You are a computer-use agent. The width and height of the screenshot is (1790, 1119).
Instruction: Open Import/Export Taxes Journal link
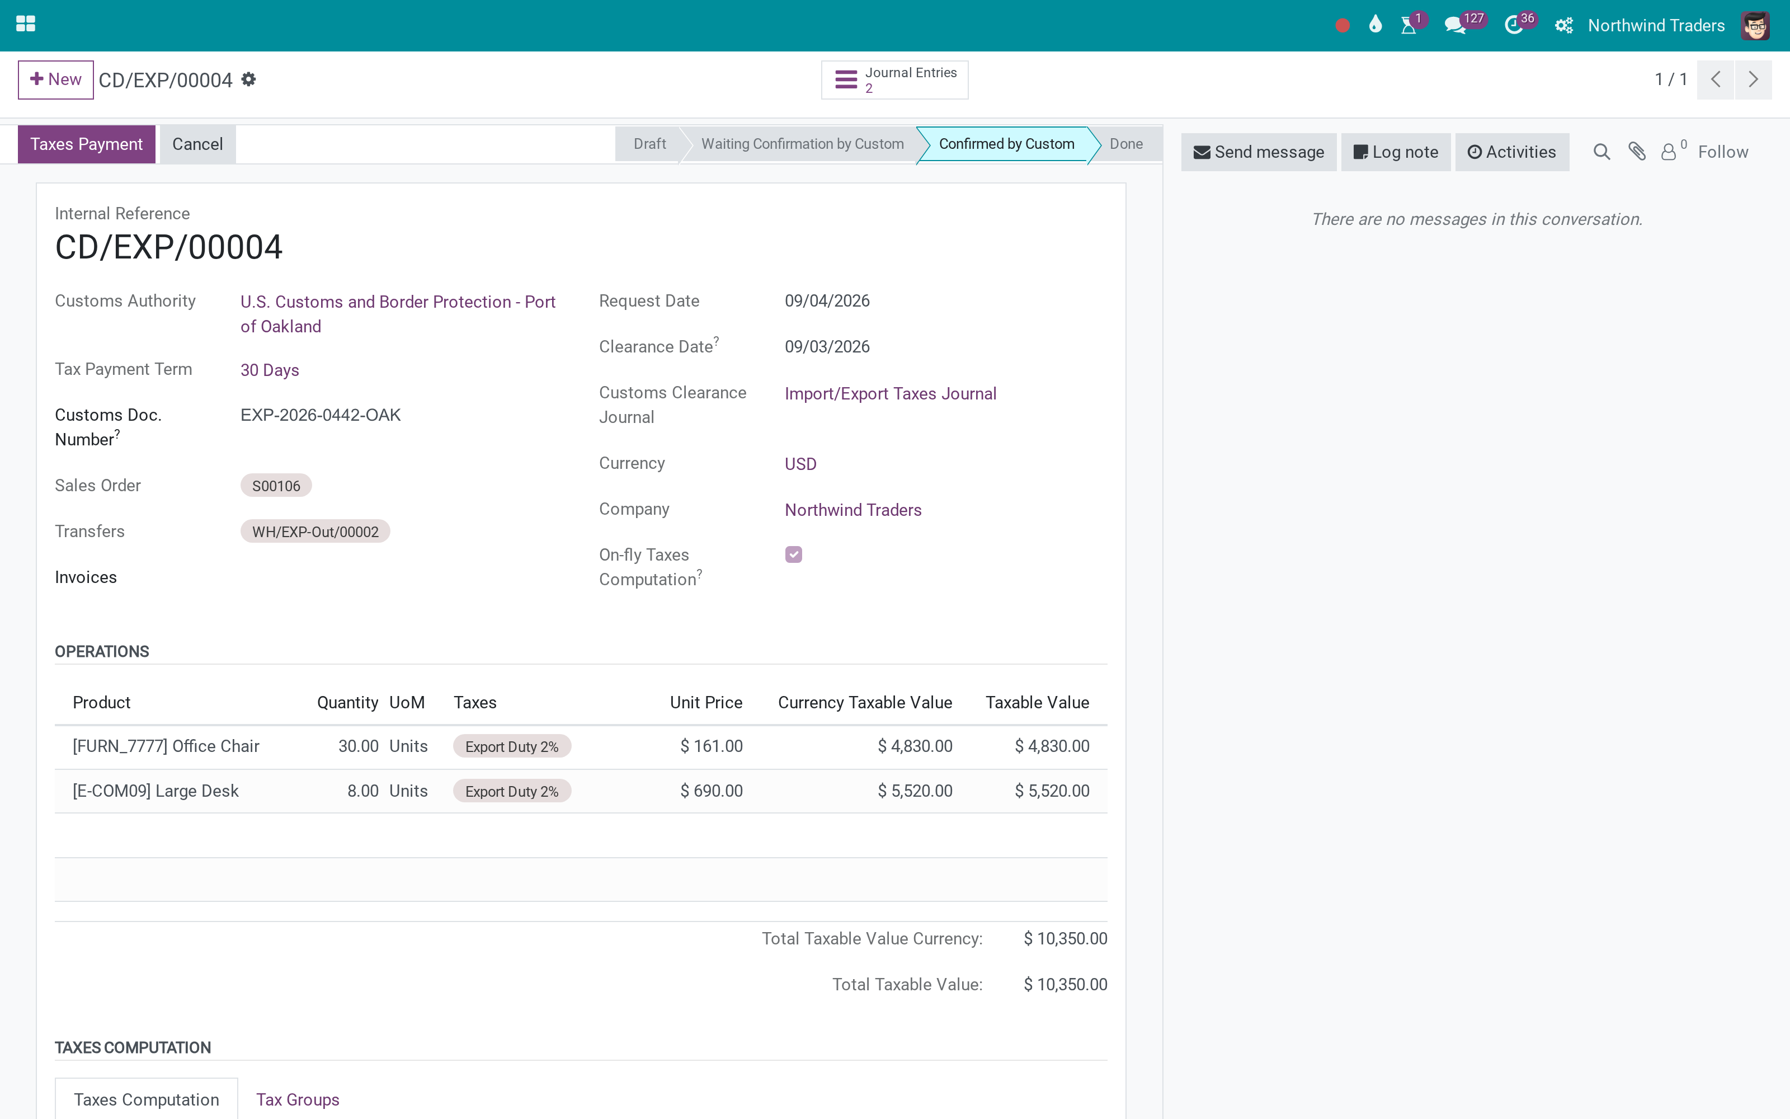(891, 394)
